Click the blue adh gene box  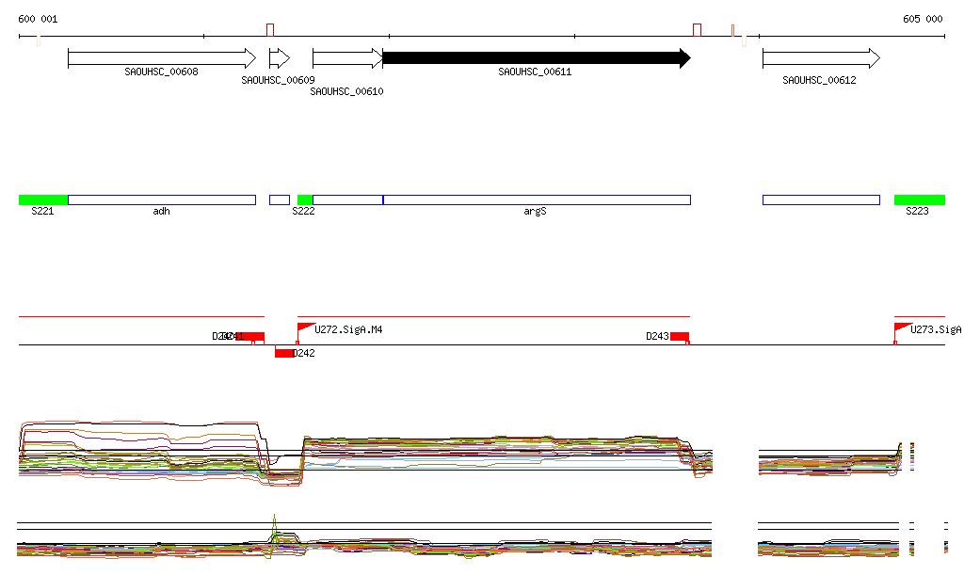tap(162, 200)
